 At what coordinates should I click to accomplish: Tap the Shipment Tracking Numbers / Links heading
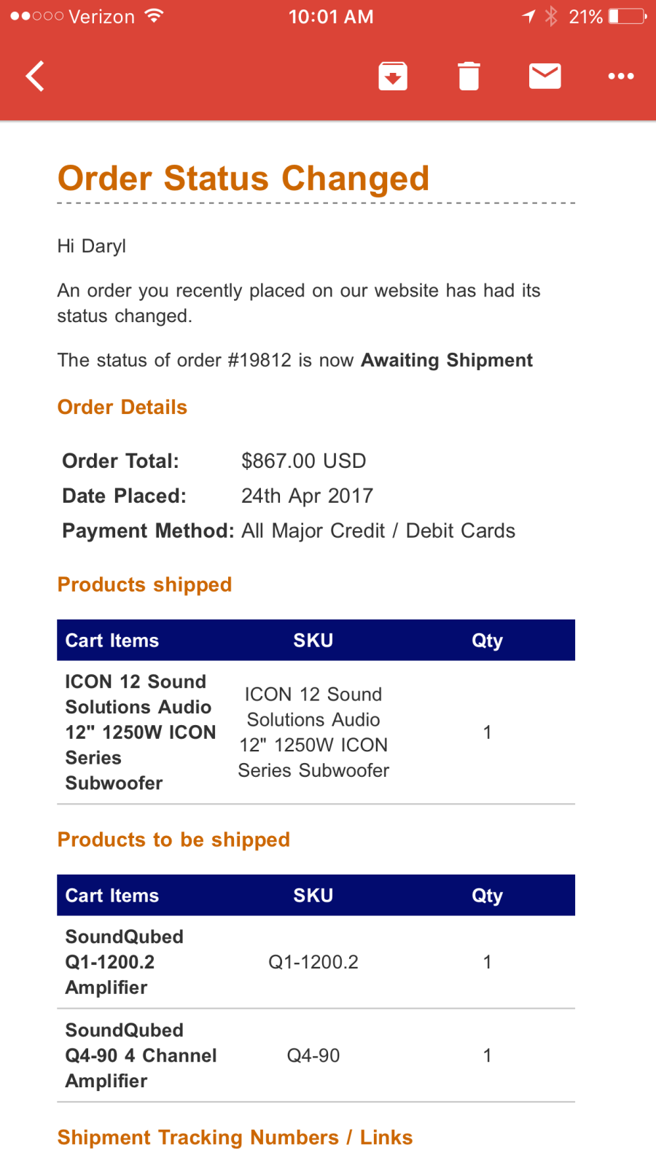(x=235, y=1138)
